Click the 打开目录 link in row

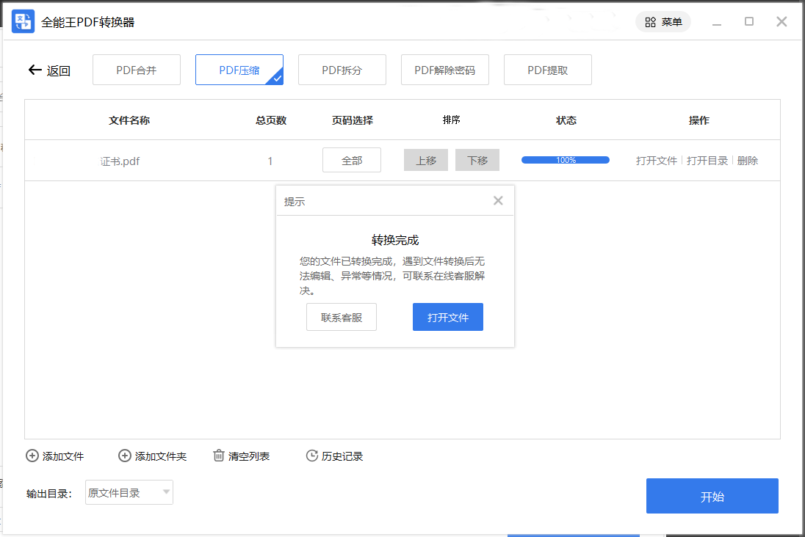(x=707, y=161)
